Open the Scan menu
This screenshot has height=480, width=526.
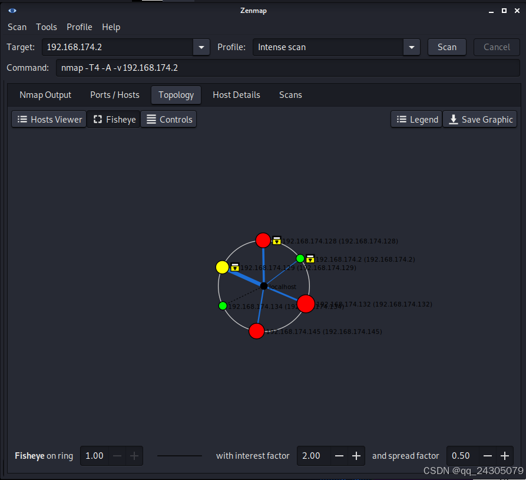(x=17, y=27)
